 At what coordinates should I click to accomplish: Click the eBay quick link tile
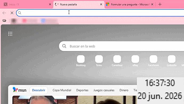point(135,61)
